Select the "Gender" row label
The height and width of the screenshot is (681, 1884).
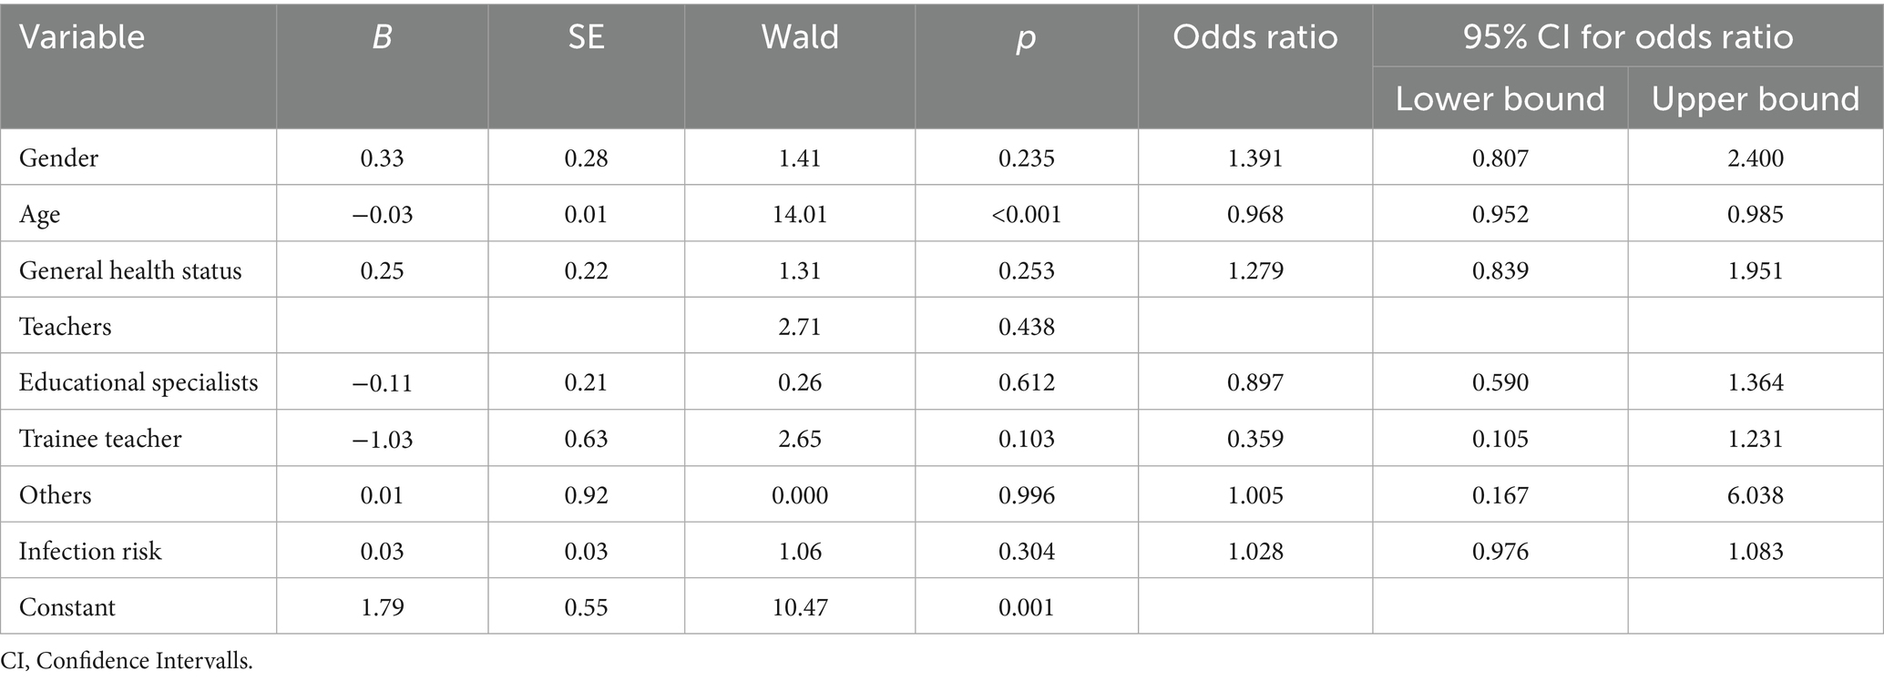click(x=58, y=158)
